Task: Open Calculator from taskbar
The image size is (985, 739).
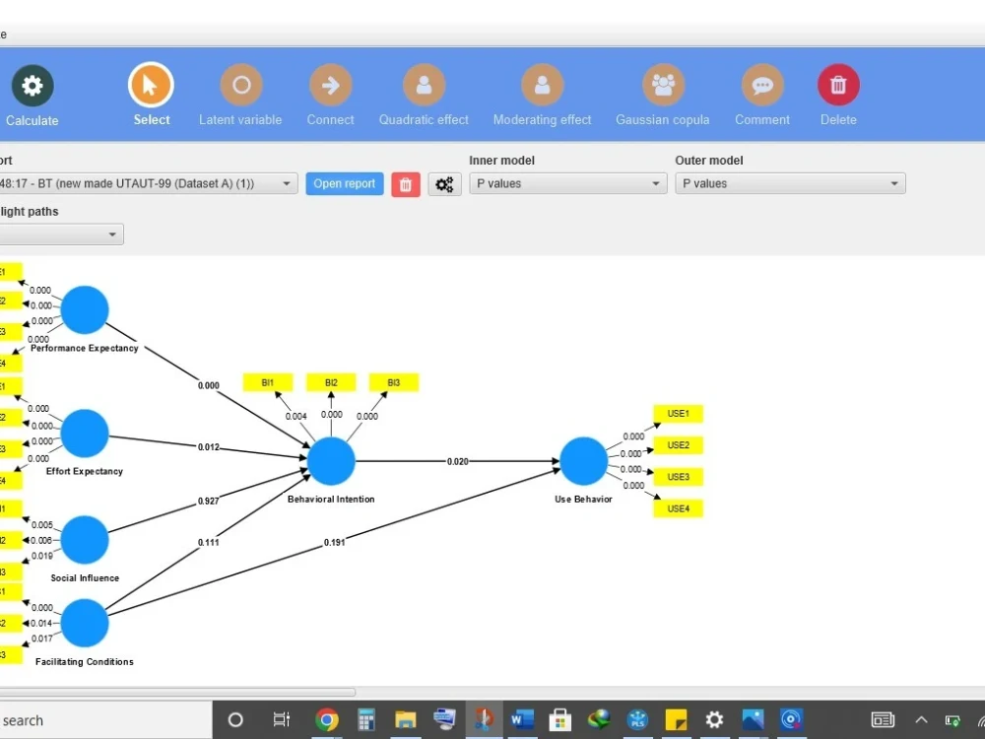Action: [366, 719]
